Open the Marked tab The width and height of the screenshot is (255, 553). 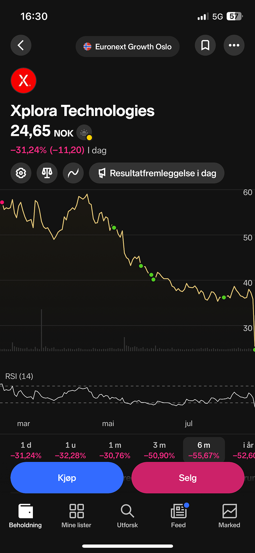229,516
